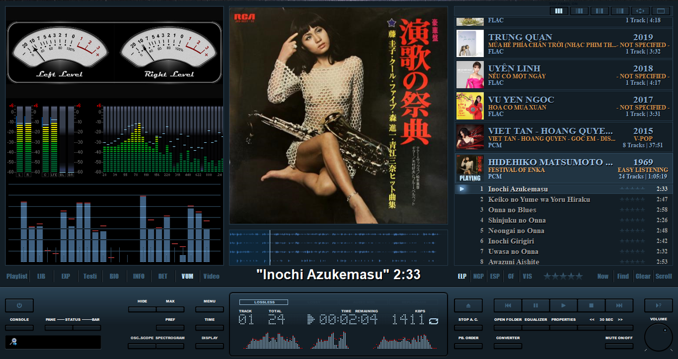Click Vu Yen Ngoc album thumbnail

tap(470, 106)
